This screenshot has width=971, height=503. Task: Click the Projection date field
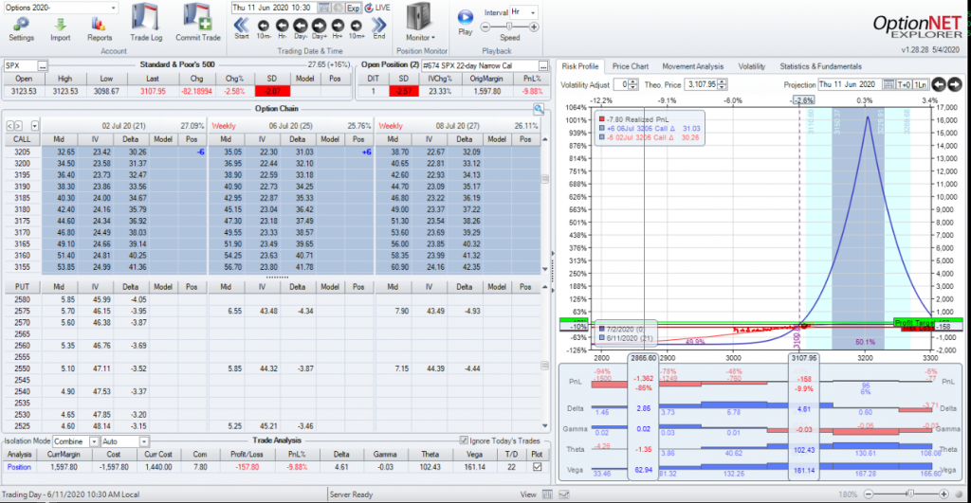[x=850, y=84]
